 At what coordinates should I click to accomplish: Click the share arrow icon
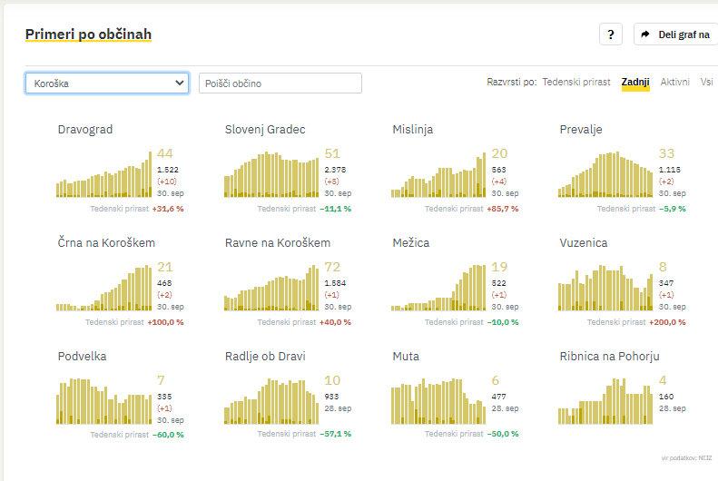tap(645, 34)
